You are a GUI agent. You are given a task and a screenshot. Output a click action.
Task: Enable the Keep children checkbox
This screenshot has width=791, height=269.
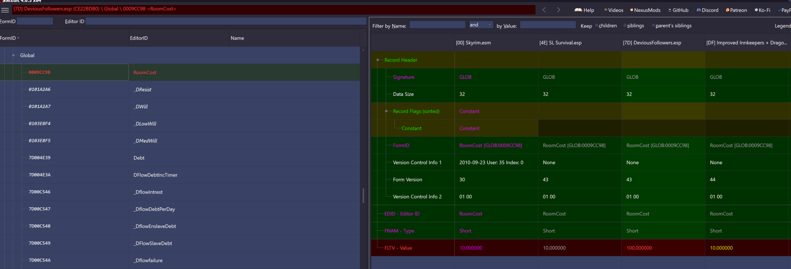point(597,26)
